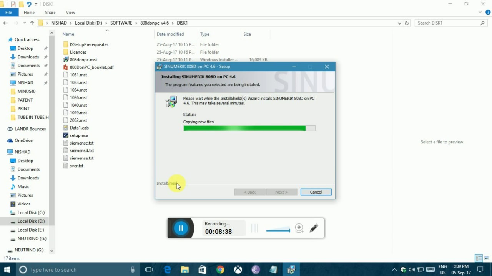Viewport: 492px width, 276px height.
Task: Open recent locations dropdown arrow
Action: click(24, 23)
